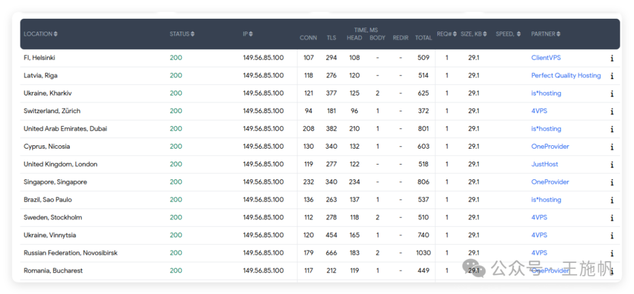Open info icon for Ukraine, Kharkiv row
The image size is (634, 294).
pos(612,94)
